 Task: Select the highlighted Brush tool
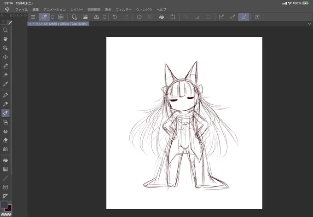pos(6,113)
